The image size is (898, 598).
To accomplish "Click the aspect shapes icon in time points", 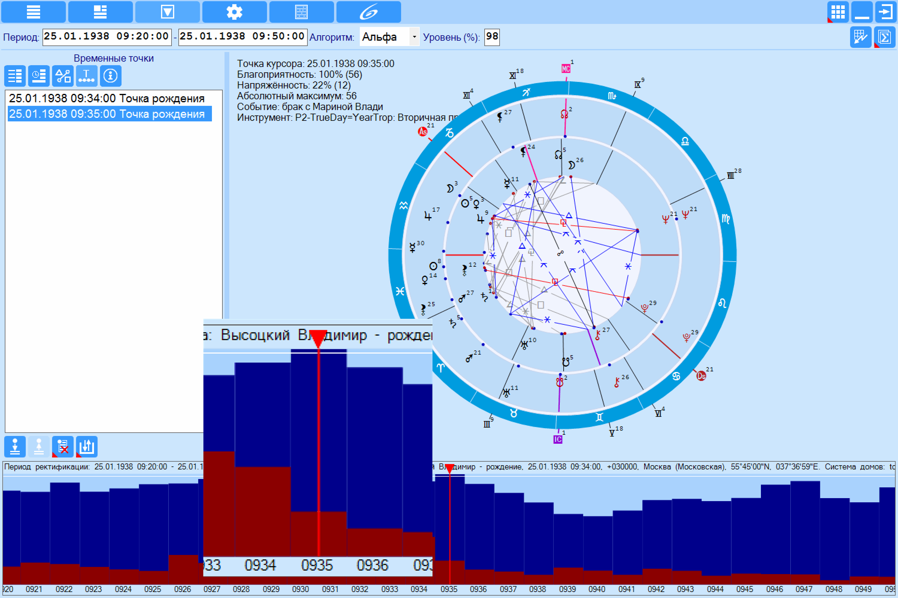I will (63, 76).
